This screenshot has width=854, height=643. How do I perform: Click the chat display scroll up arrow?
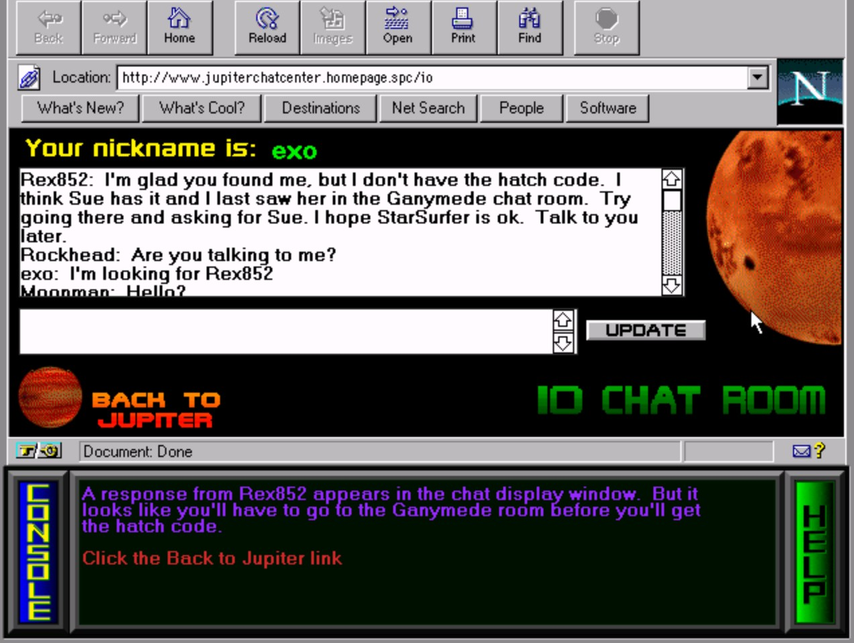coord(672,179)
